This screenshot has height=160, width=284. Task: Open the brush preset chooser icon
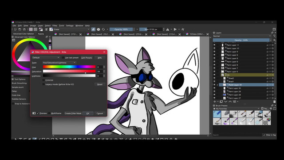[x=51, y=29]
